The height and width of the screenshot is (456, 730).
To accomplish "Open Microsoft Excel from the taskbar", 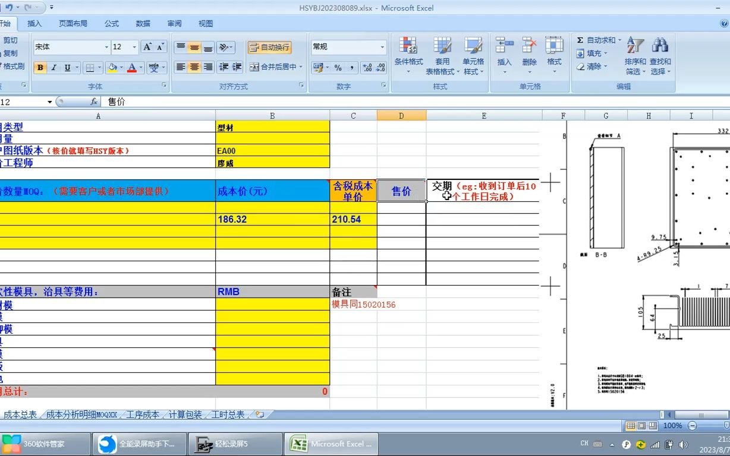I will [x=331, y=444].
